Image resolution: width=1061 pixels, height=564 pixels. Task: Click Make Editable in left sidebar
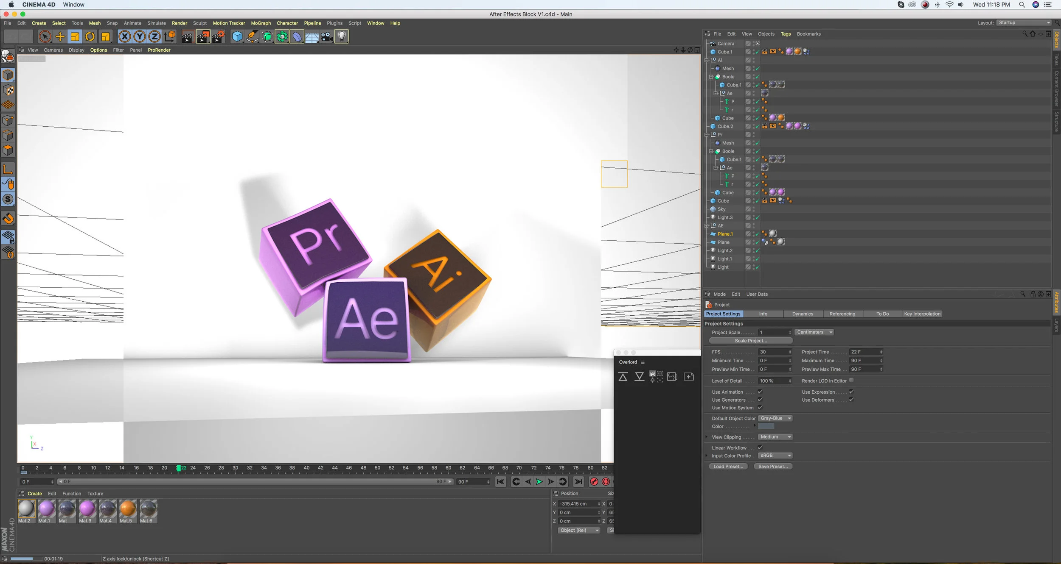[x=8, y=56]
